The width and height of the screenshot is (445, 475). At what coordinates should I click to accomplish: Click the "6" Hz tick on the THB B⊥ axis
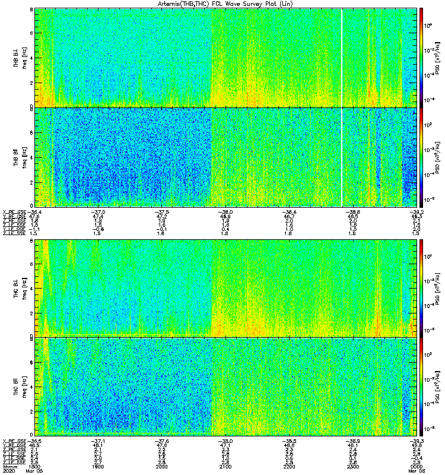click(x=31, y=33)
